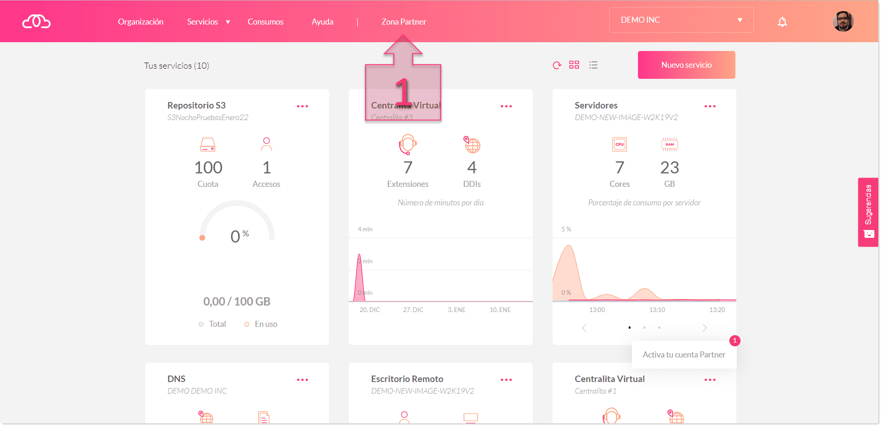Open Centralita #3 card options menu

click(506, 106)
